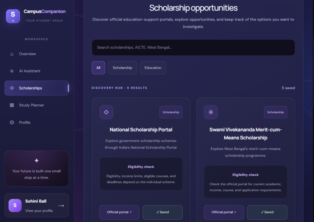
Task: Click the Overview home icon
Action: [12, 54]
